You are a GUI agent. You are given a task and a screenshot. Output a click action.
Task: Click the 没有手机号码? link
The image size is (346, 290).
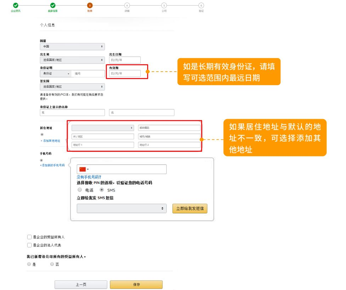pos(89,177)
